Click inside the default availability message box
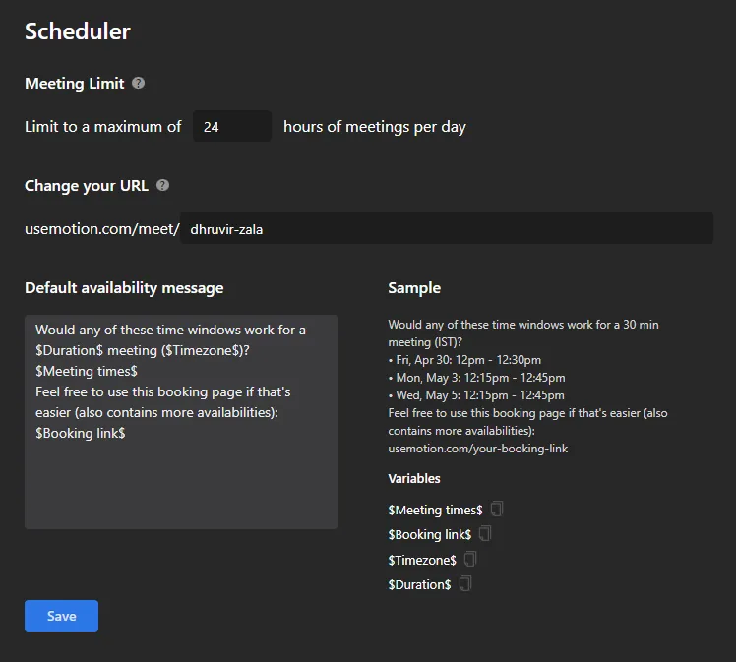The image size is (736, 662). coord(181,422)
